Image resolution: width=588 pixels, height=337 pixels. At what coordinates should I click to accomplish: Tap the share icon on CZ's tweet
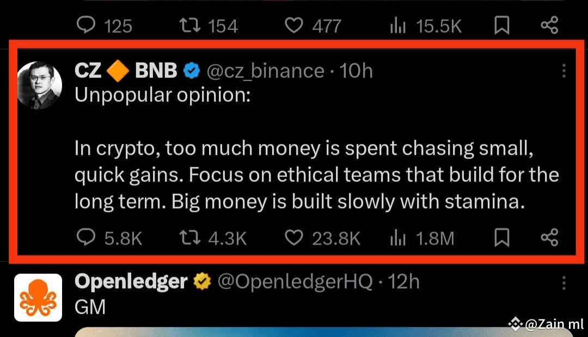tap(548, 238)
